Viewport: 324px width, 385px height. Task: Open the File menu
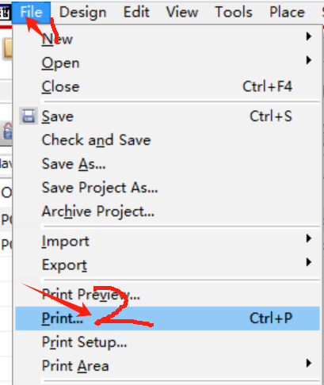click(31, 12)
